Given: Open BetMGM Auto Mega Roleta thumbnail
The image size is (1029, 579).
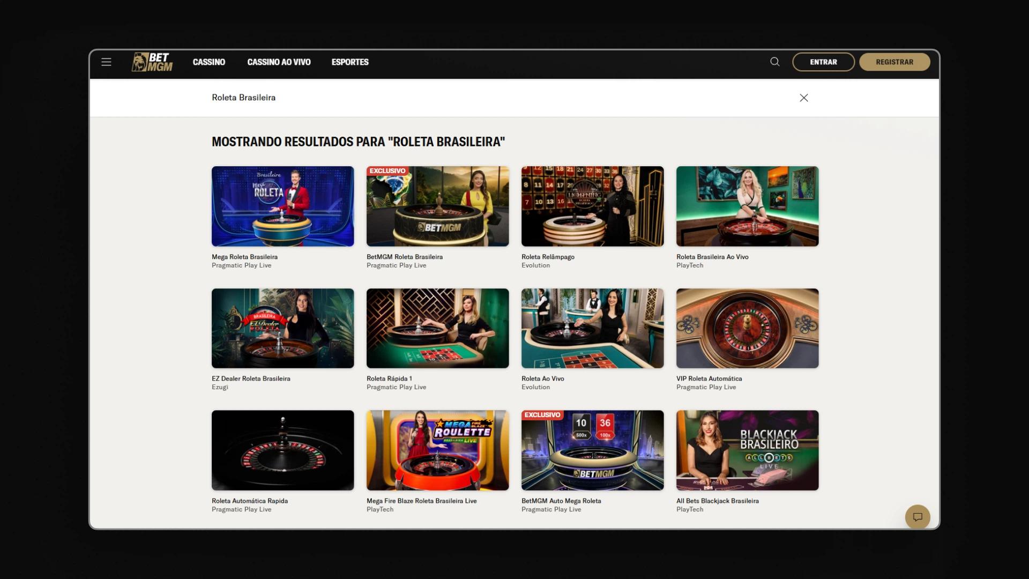Looking at the screenshot, I should pos(592,450).
